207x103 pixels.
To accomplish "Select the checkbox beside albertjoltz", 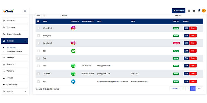I will [39, 36].
